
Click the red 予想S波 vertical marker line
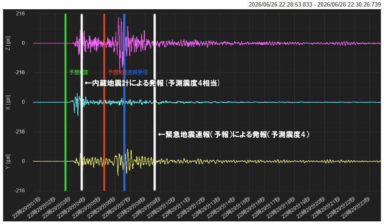tap(104, 102)
